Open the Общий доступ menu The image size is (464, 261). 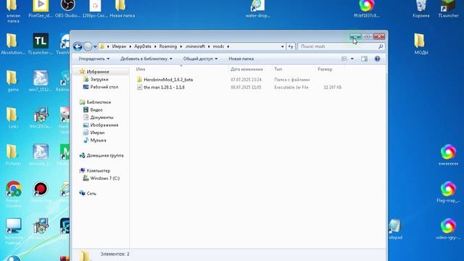pyautogui.click(x=200, y=59)
